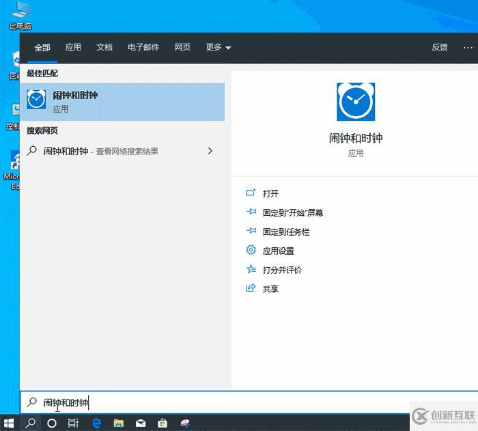The width and height of the screenshot is (478, 431).
Task: Click the last pinned taskbar app icon
Action: coord(185,423)
